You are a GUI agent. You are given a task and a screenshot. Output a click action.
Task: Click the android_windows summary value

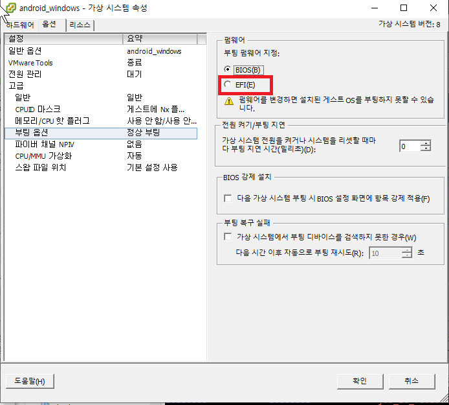pyautogui.click(x=154, y=51)
